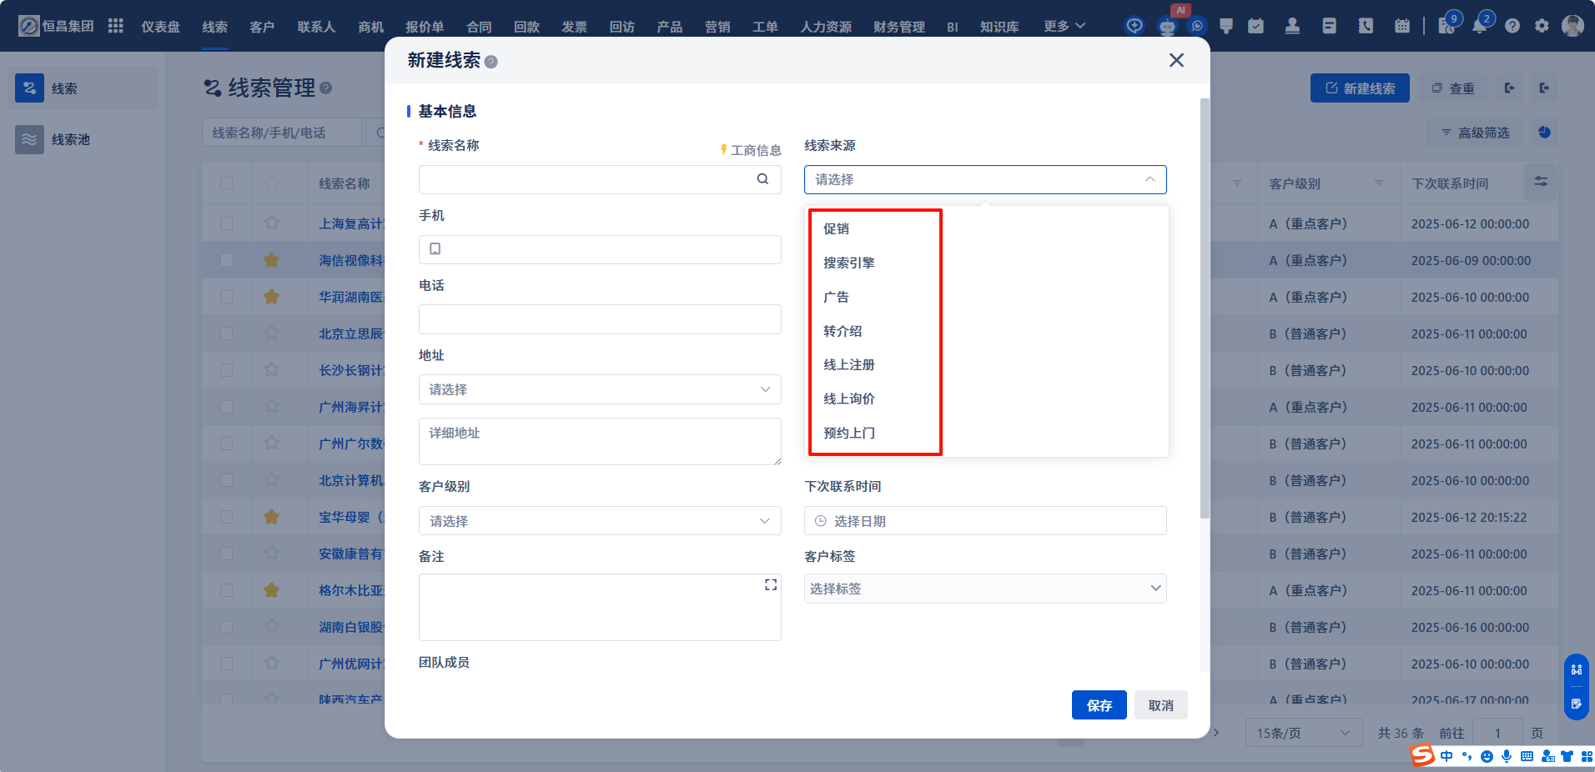
Task: Select 转介绍 from the source list
Action: (x=987, y=331)
